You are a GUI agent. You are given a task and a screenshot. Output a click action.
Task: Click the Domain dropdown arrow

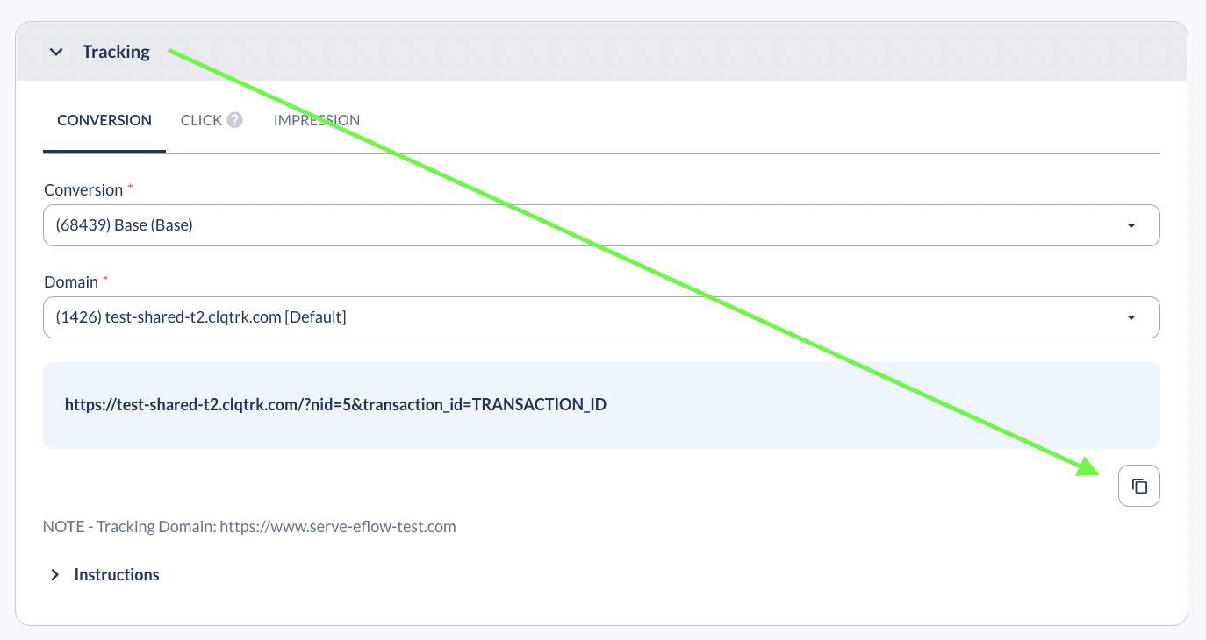coord(1131,317)
